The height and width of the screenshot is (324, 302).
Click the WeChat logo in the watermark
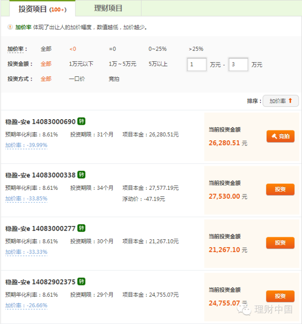(x=245, y=309)
